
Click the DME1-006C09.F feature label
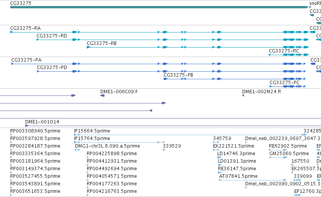(x=119, y=92)
